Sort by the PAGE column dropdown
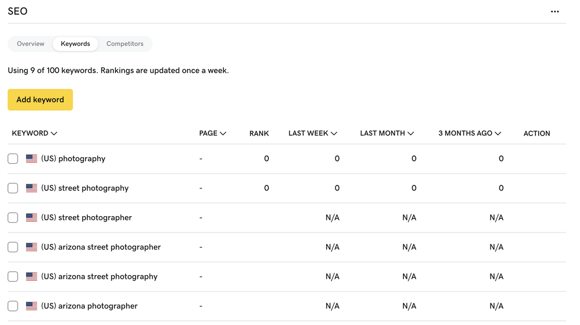The height and width of the screenshot is (325, 580). click(x=212, y=133)
